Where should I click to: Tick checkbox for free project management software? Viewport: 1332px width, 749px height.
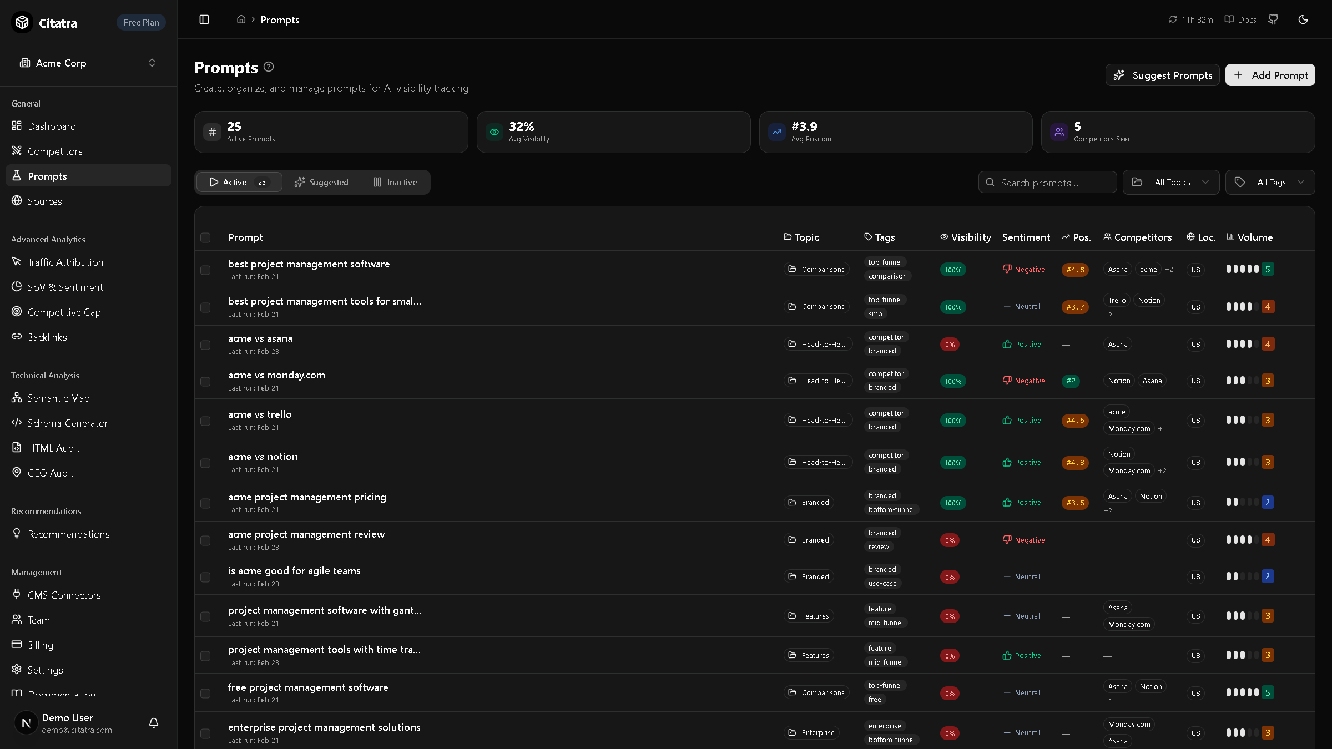(205, 693)
